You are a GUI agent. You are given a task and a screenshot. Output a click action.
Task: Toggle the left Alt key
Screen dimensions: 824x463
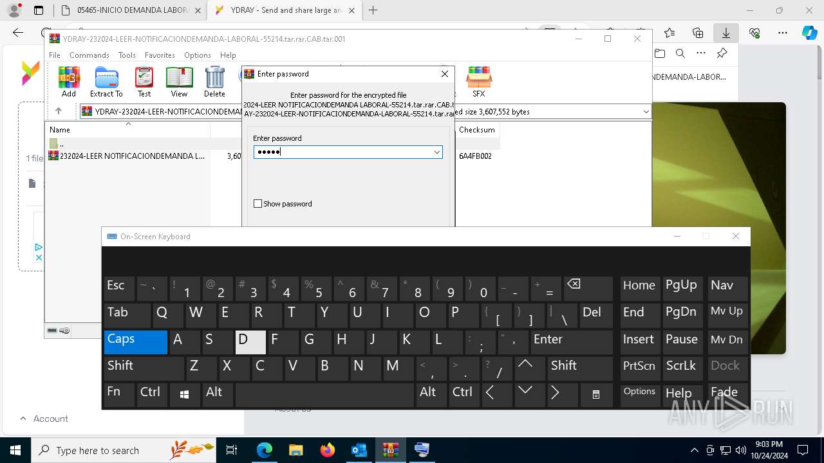point(218,394)
